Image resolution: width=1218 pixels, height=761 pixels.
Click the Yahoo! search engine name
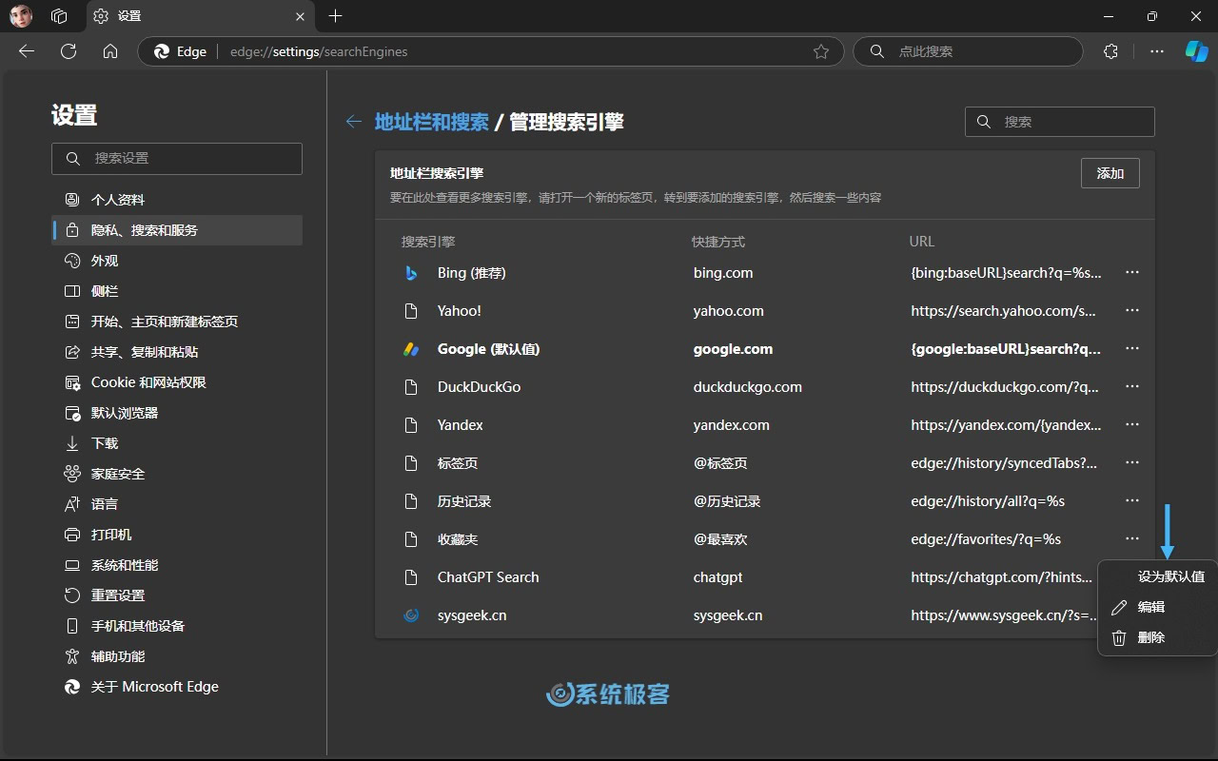(x=460, y=311)
